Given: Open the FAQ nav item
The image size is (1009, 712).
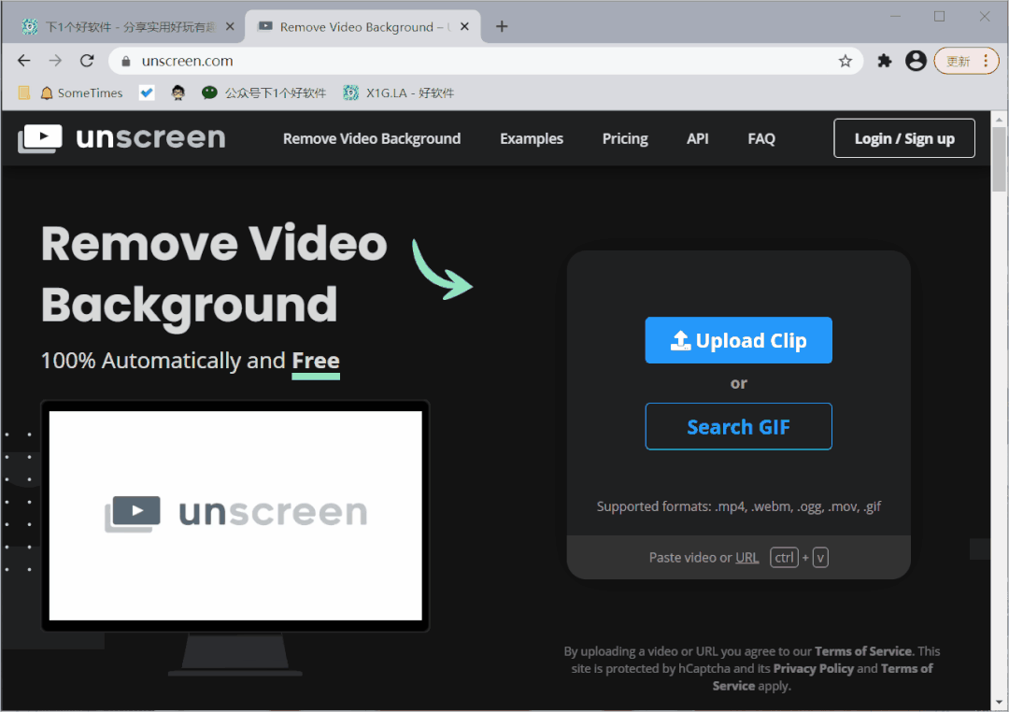Looking at the screenshot, I should coord(761,138).
